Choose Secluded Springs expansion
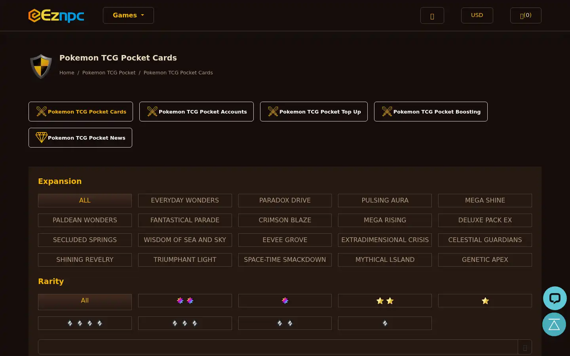This screenshot has height=356, width=570. pos(85,240)
